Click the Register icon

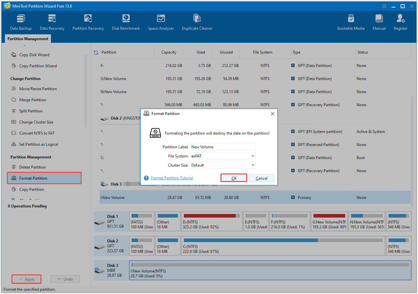pos(400,22)
